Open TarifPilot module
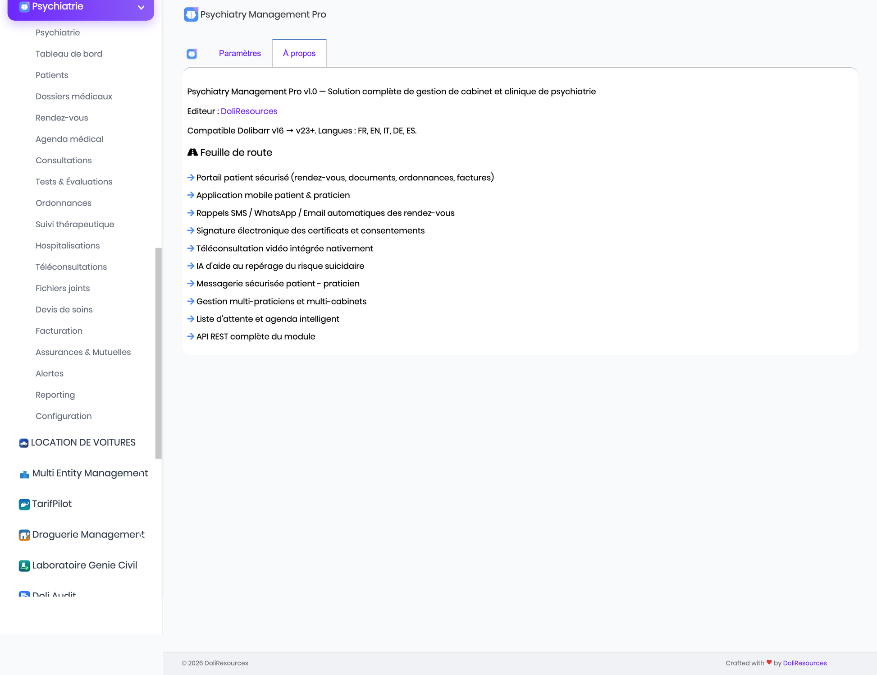This screenshot has height=675, width=877. [52, 504]
